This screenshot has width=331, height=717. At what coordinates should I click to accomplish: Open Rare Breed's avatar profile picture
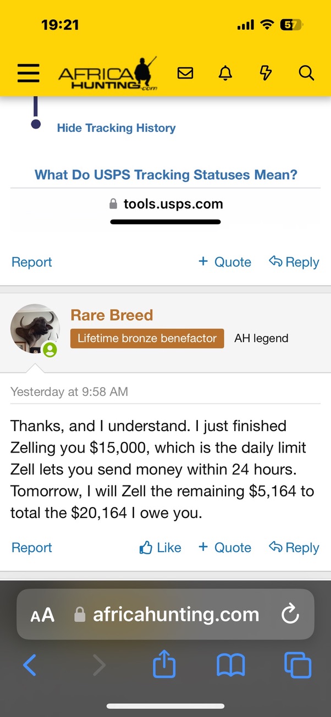click(35, 329)
